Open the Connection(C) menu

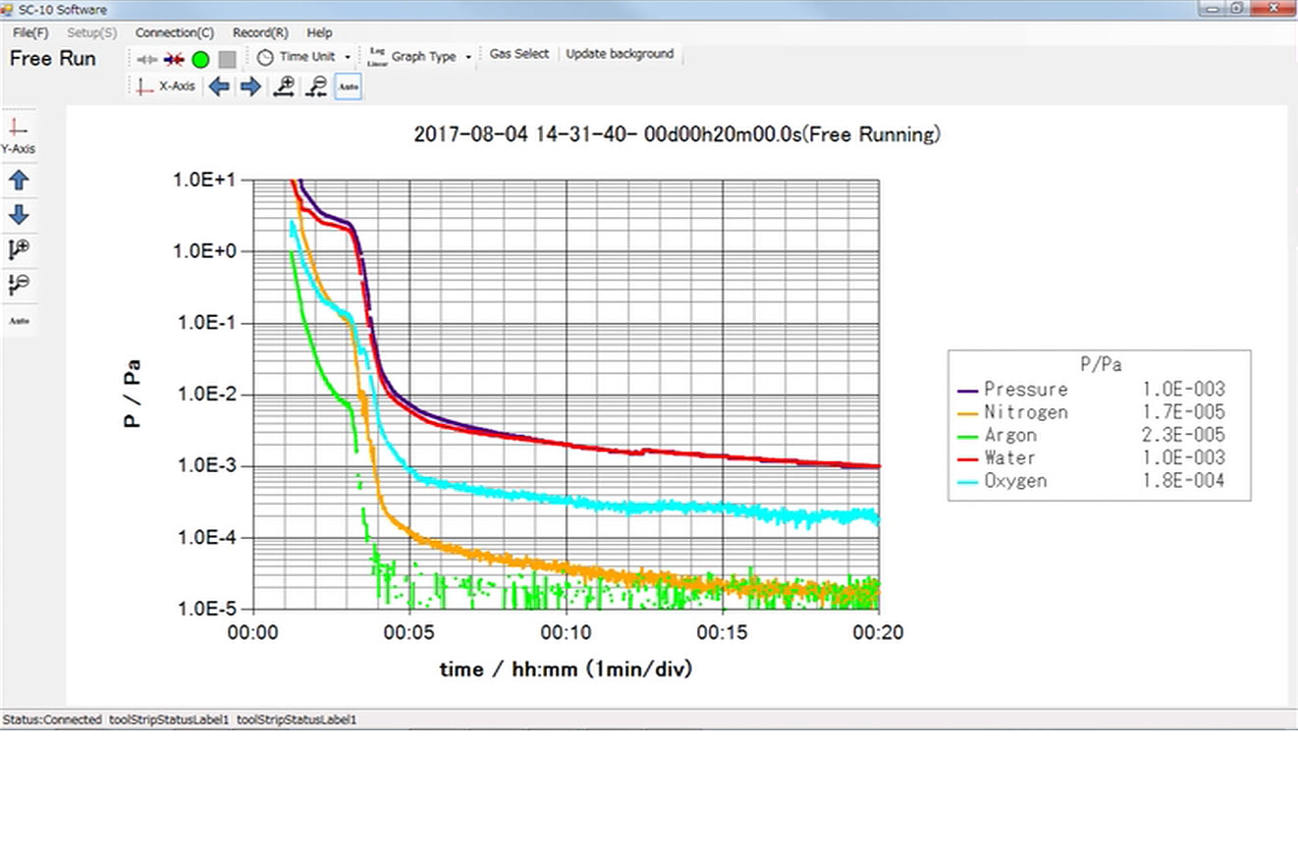[175, 32]
